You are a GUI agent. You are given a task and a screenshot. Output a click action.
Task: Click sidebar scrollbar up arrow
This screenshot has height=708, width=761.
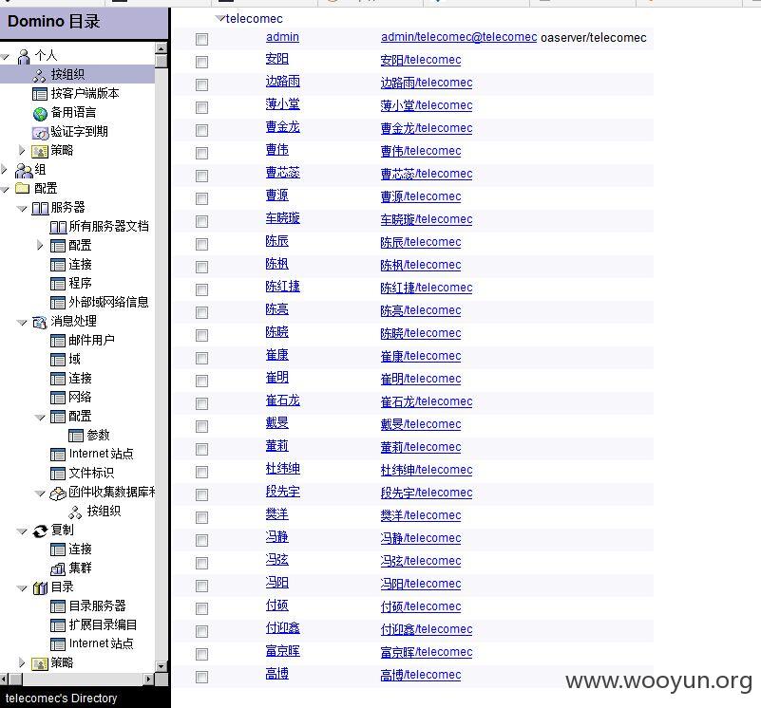coord(162,48)
